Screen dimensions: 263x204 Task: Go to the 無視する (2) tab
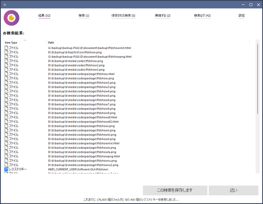tap(163, 15)
